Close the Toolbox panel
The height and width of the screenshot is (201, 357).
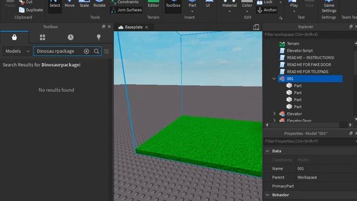tap(109, 27)
